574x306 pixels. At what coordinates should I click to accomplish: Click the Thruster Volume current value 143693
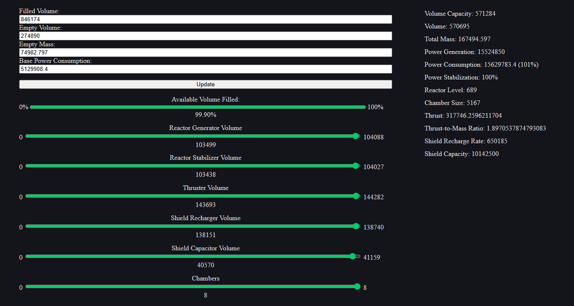click(x=206, y=205)
